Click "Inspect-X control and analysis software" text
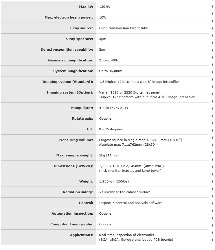Viewport: 215px width, 250px height. coord(131,203)
